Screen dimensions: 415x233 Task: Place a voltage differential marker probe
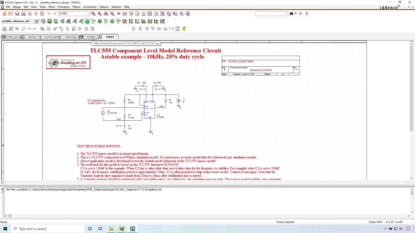coord(68,21)
